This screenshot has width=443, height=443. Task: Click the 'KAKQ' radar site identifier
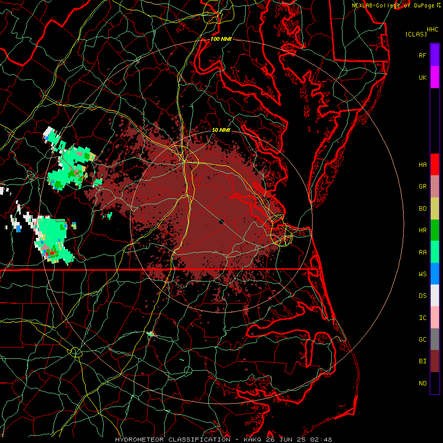(252, 440)
